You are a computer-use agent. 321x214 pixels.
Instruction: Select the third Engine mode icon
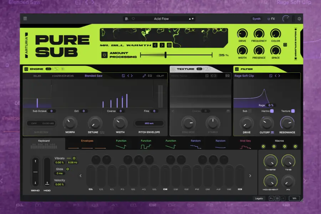63,69
